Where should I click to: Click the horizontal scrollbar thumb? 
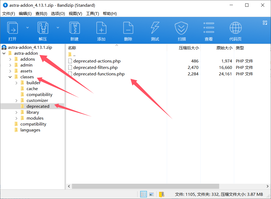146,186
